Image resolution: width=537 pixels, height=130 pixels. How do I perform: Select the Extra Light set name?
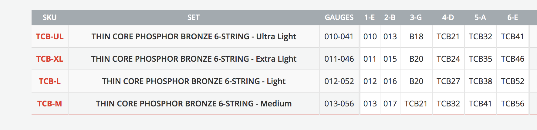point(194,59)
